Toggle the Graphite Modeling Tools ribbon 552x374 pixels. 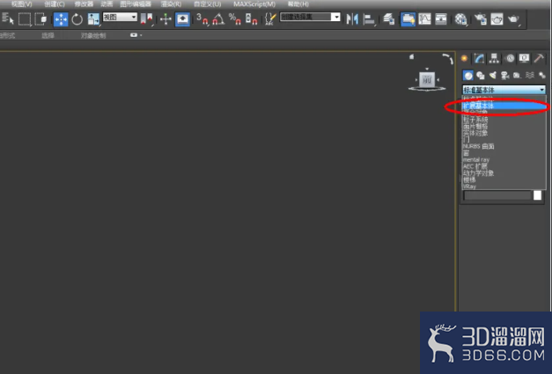(x=408, y=19)
